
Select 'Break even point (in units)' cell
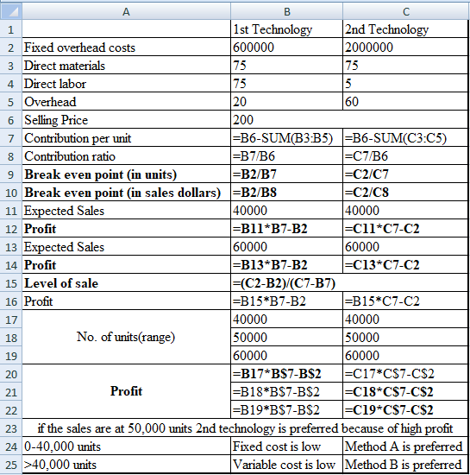tap(127, 174)
